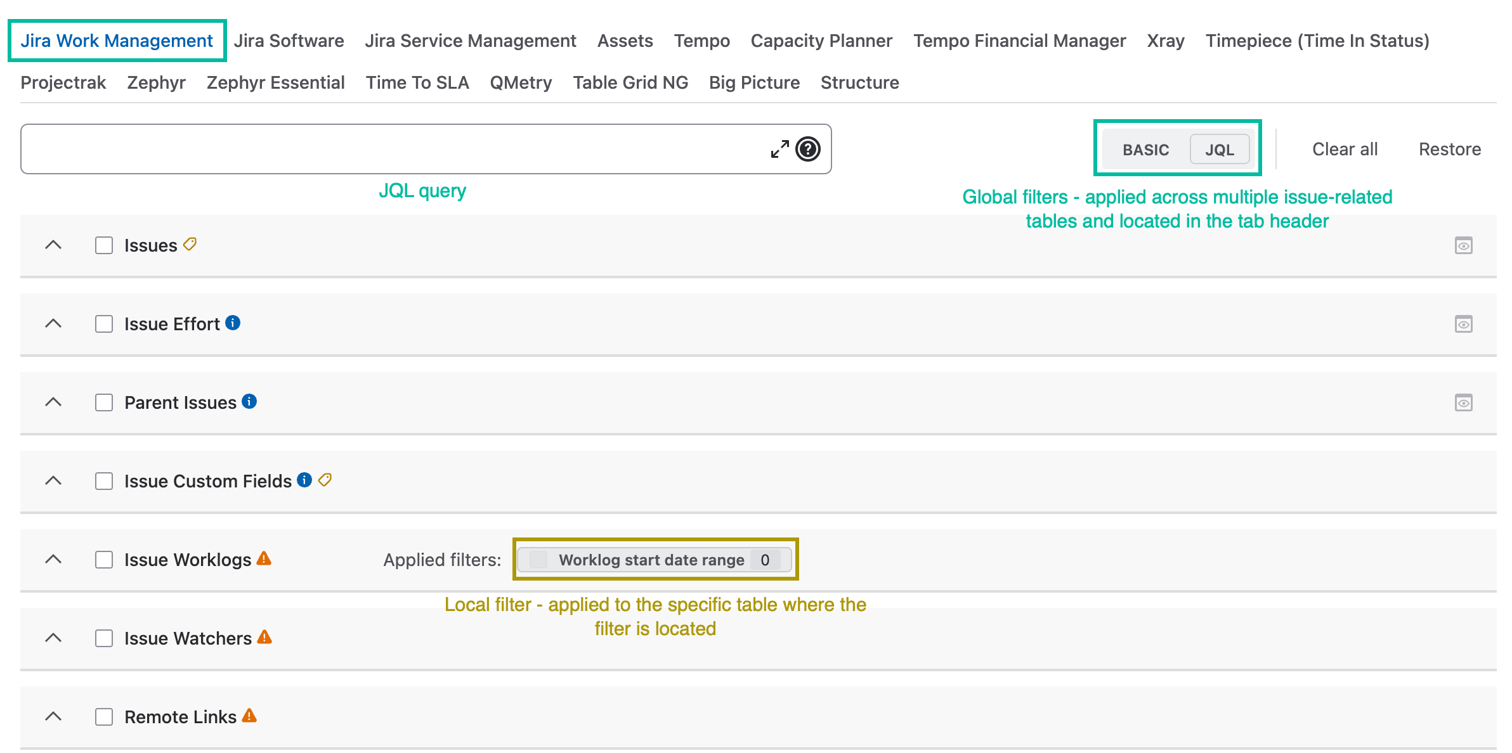Viewport: 1512px width, 753px height.
Task: Open the Timepiece (Time In Status) tab
Action: (1317, 41)
